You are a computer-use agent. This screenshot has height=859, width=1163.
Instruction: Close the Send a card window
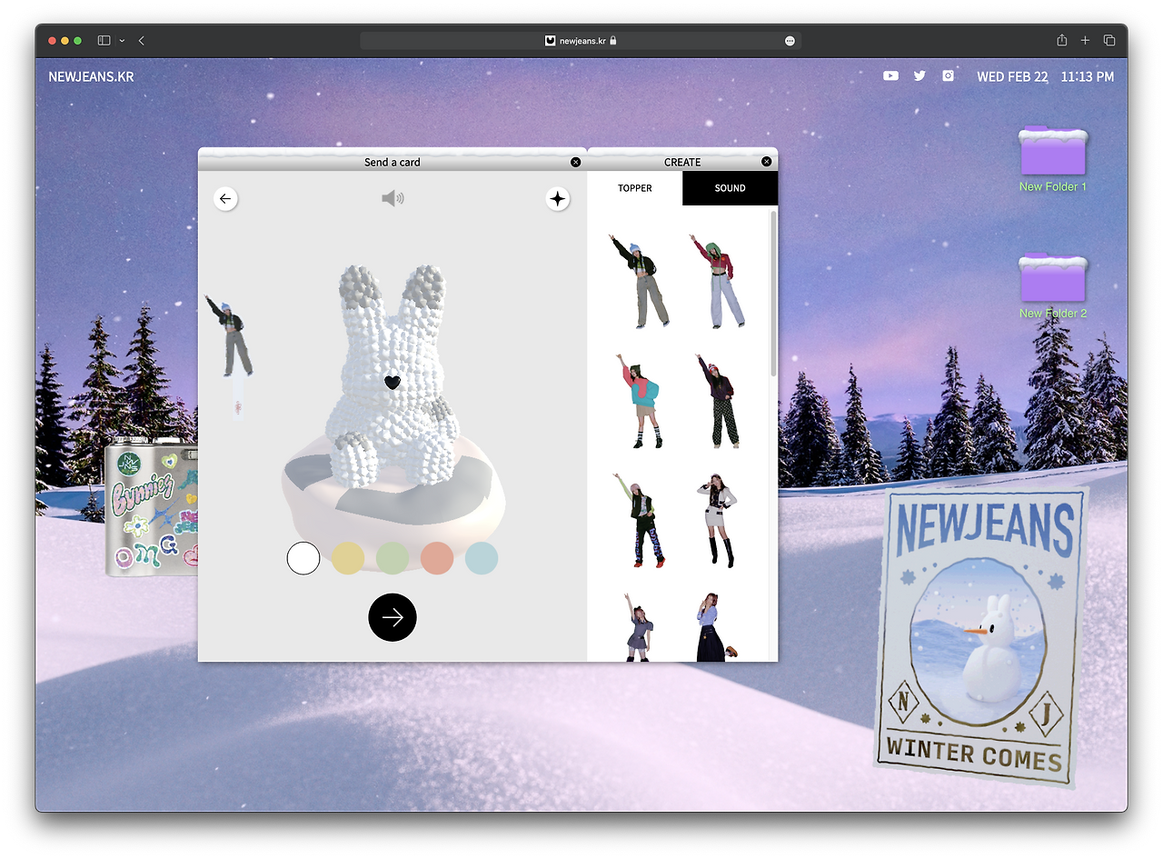[x=576, y=162]
